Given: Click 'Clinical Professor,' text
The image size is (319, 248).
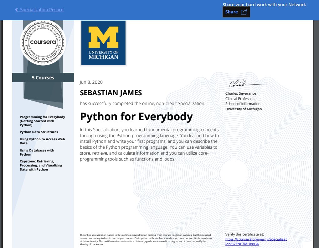Looking at the screenshot, I should (x=240, y=99).
